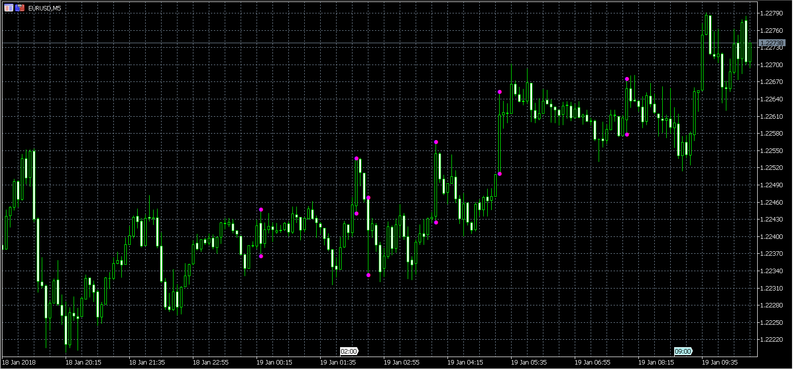Image resolution: width=793 pixels, height=369 pixels.
Task: Select lower magenta dot of leftmost pair
Action: click(261, 256)
